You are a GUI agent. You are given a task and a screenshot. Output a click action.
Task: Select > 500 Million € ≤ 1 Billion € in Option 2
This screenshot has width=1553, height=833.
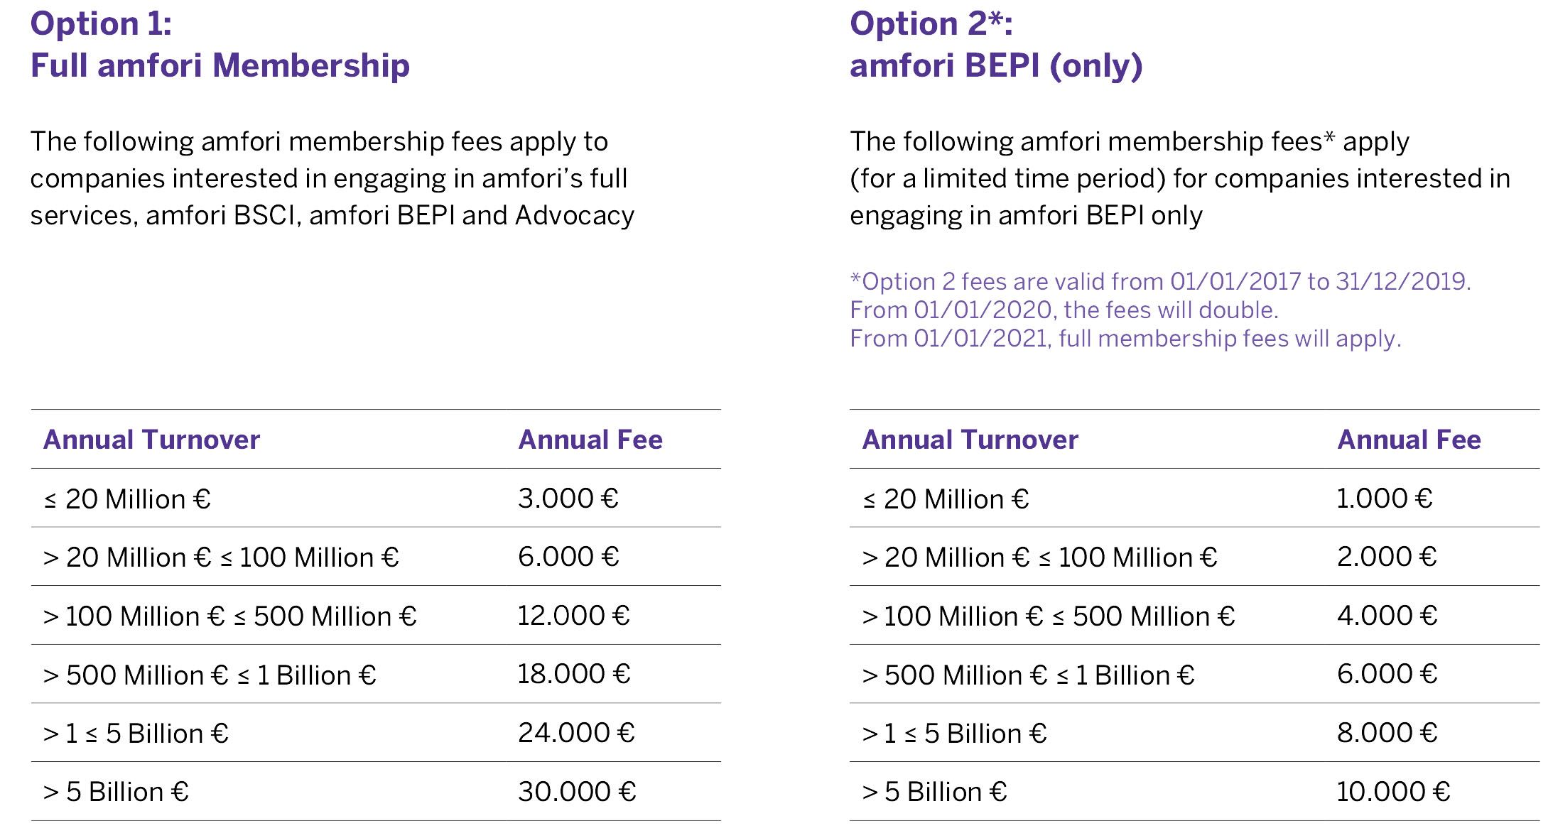1028,675
